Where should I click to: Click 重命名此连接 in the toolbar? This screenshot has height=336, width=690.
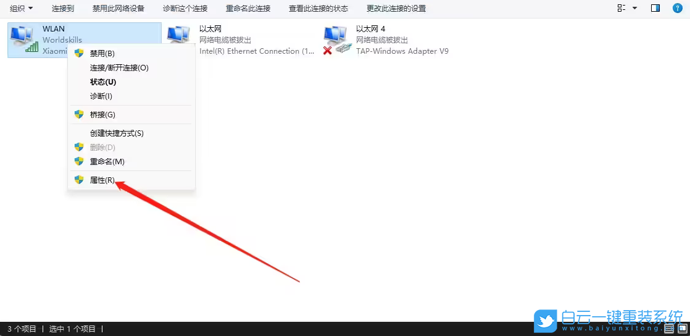coord(248,9)
